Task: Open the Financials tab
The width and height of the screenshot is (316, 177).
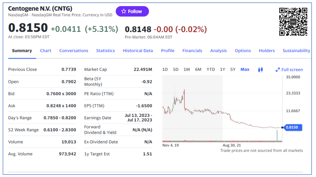Action: tap(192, 51)
